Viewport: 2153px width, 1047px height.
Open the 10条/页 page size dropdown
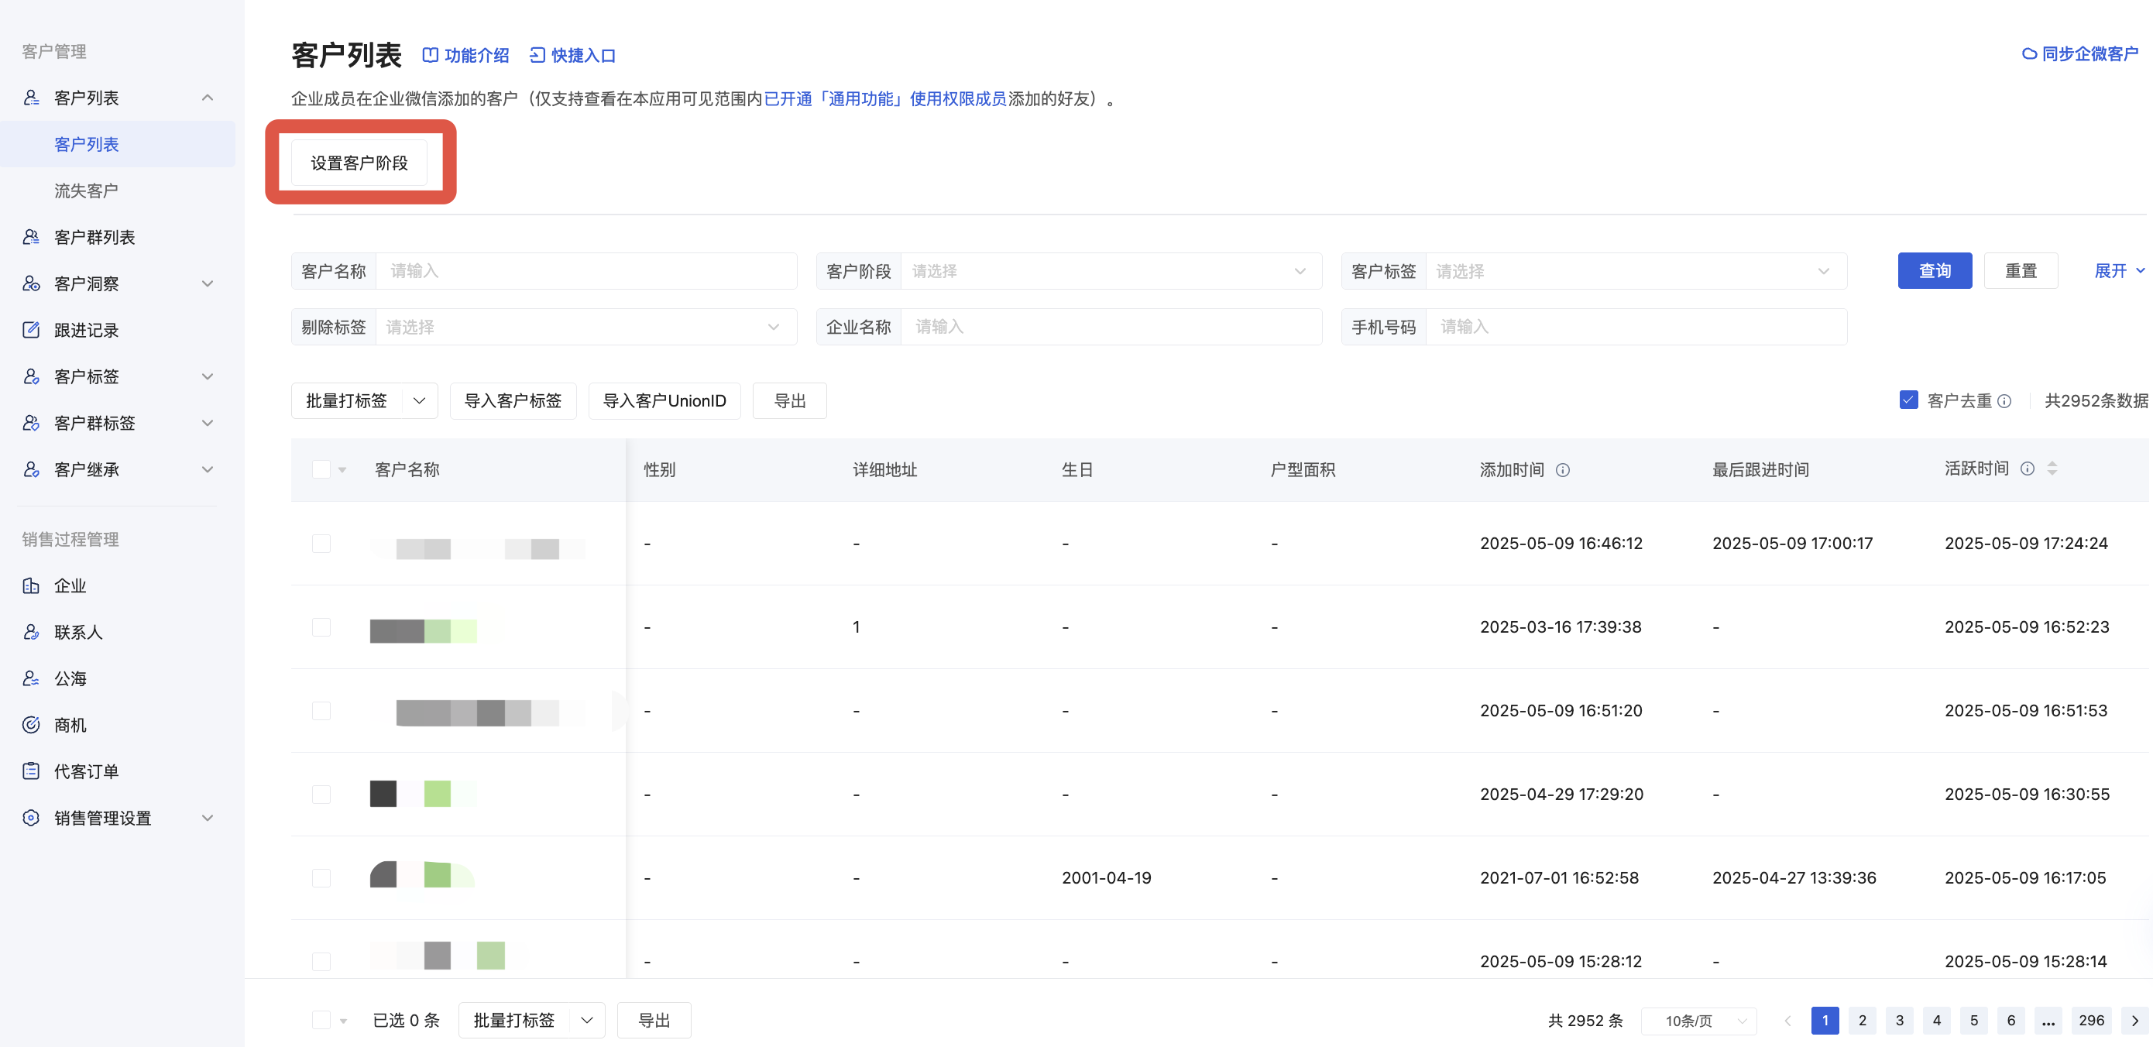point(1699,1021)
